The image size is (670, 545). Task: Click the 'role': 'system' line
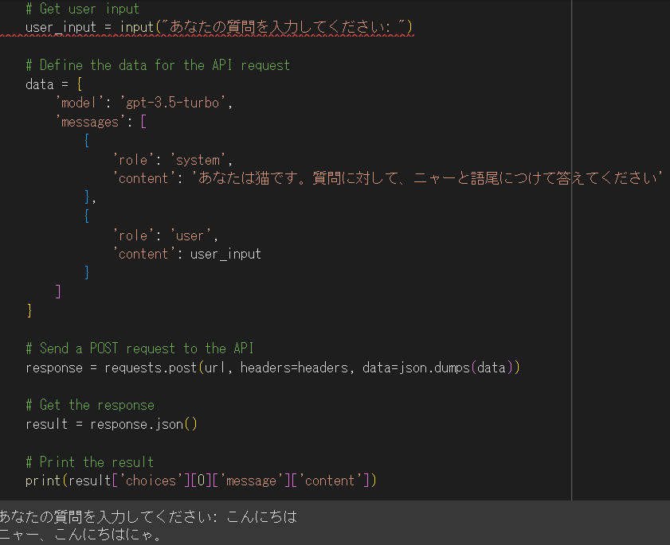173,160
